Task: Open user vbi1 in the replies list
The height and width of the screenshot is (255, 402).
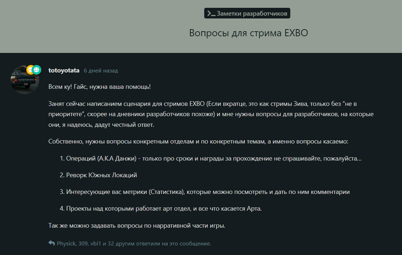Action: (96, 244)
